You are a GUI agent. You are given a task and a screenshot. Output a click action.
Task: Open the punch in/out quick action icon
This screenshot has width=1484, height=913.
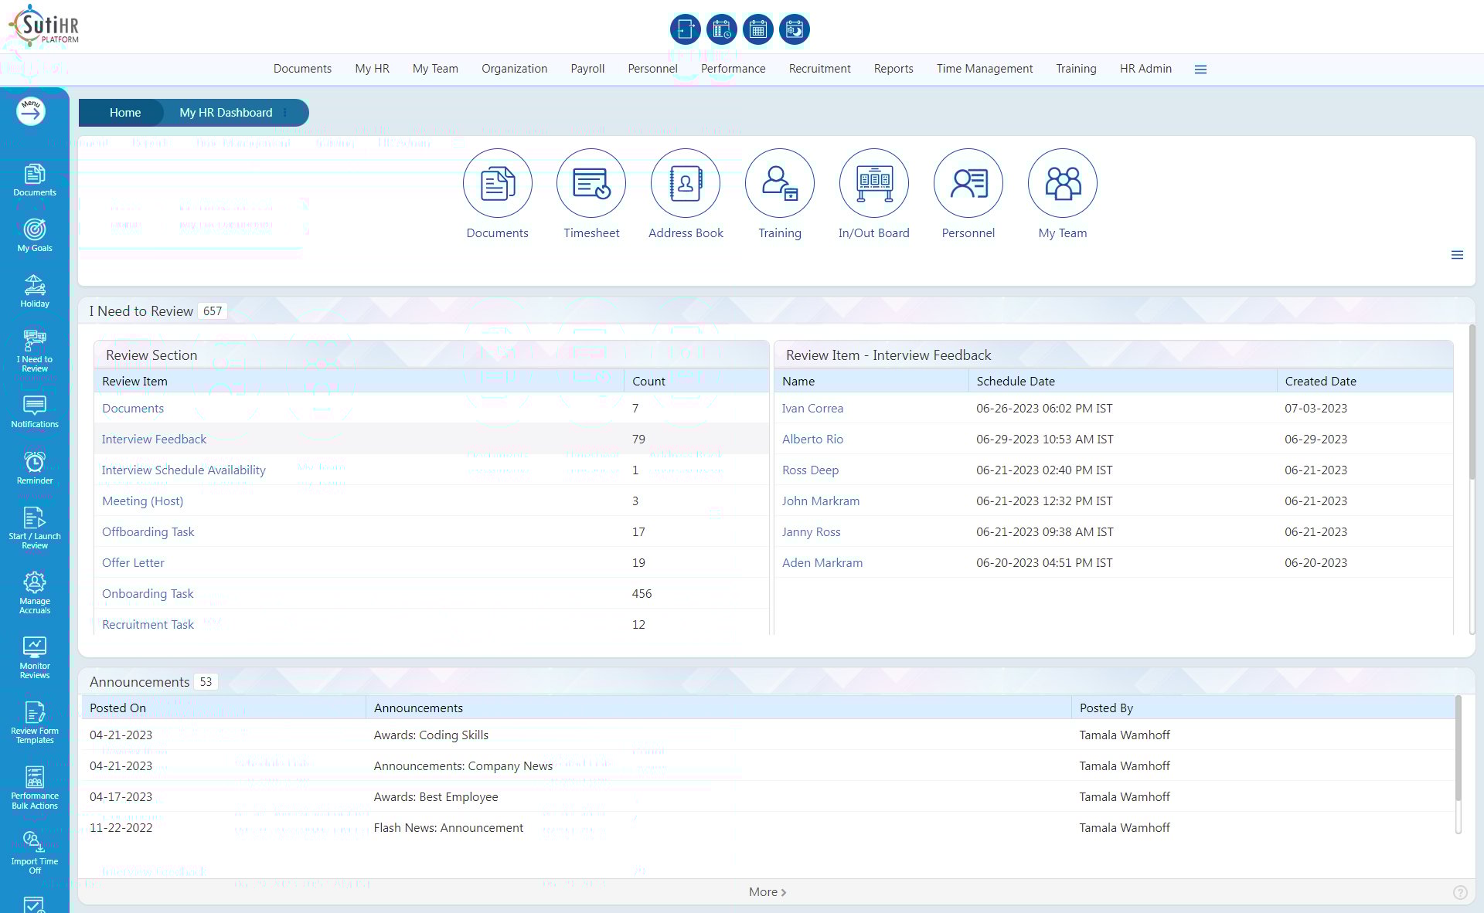click(685, 29)
